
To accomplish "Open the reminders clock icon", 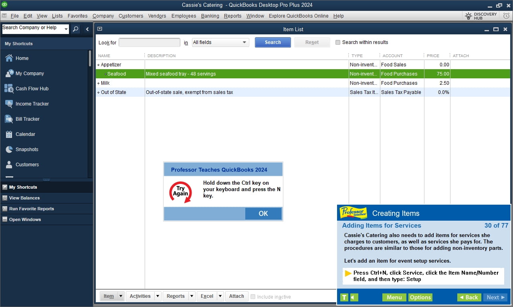I will point(506,16).
